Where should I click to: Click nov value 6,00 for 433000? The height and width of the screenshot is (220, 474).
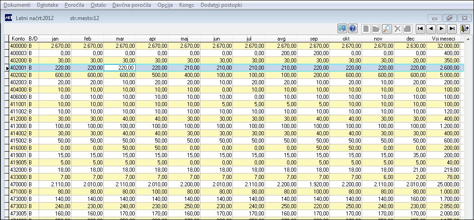pos(378,176)
